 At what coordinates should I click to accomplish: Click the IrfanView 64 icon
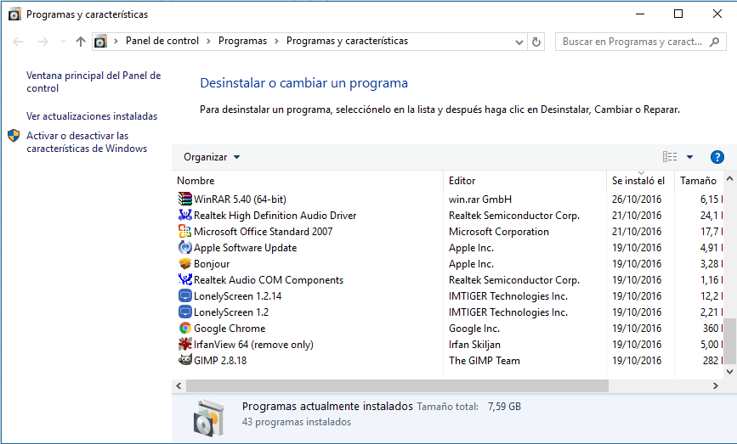click(185, 344)
